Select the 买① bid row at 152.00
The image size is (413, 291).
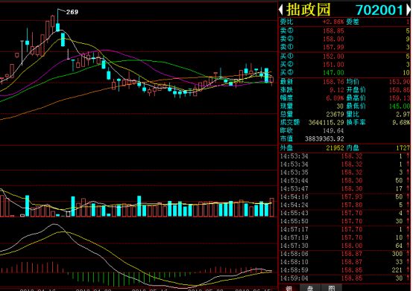[344, 57]
